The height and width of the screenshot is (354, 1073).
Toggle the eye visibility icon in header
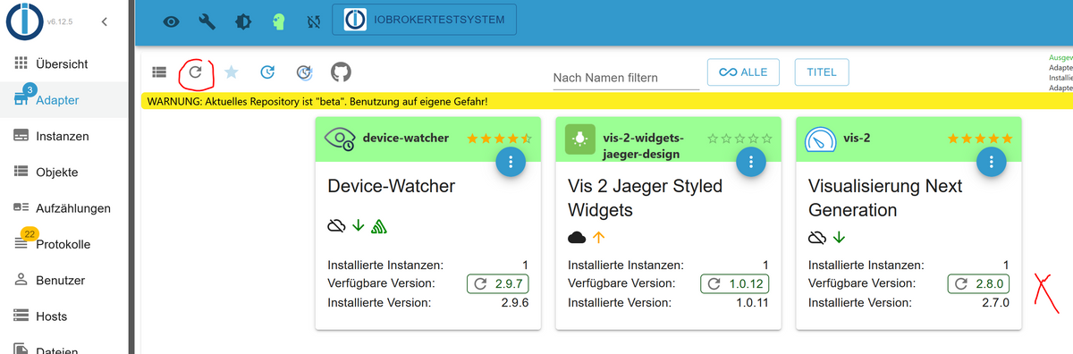tap(172, 21)
